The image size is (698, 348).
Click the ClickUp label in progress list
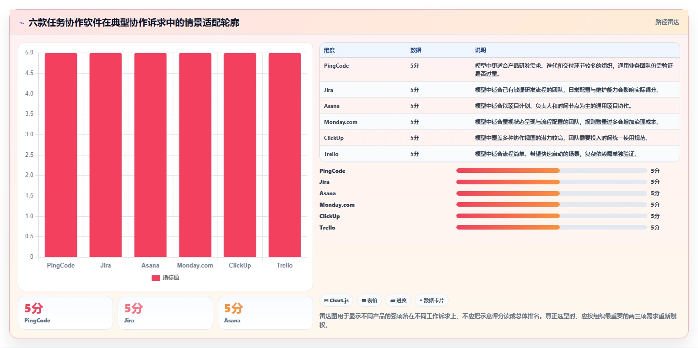click(330, 216)
